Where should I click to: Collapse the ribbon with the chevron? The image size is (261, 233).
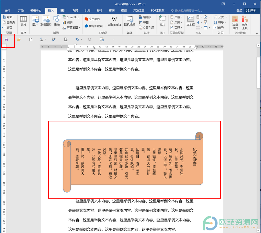point(257,33)
